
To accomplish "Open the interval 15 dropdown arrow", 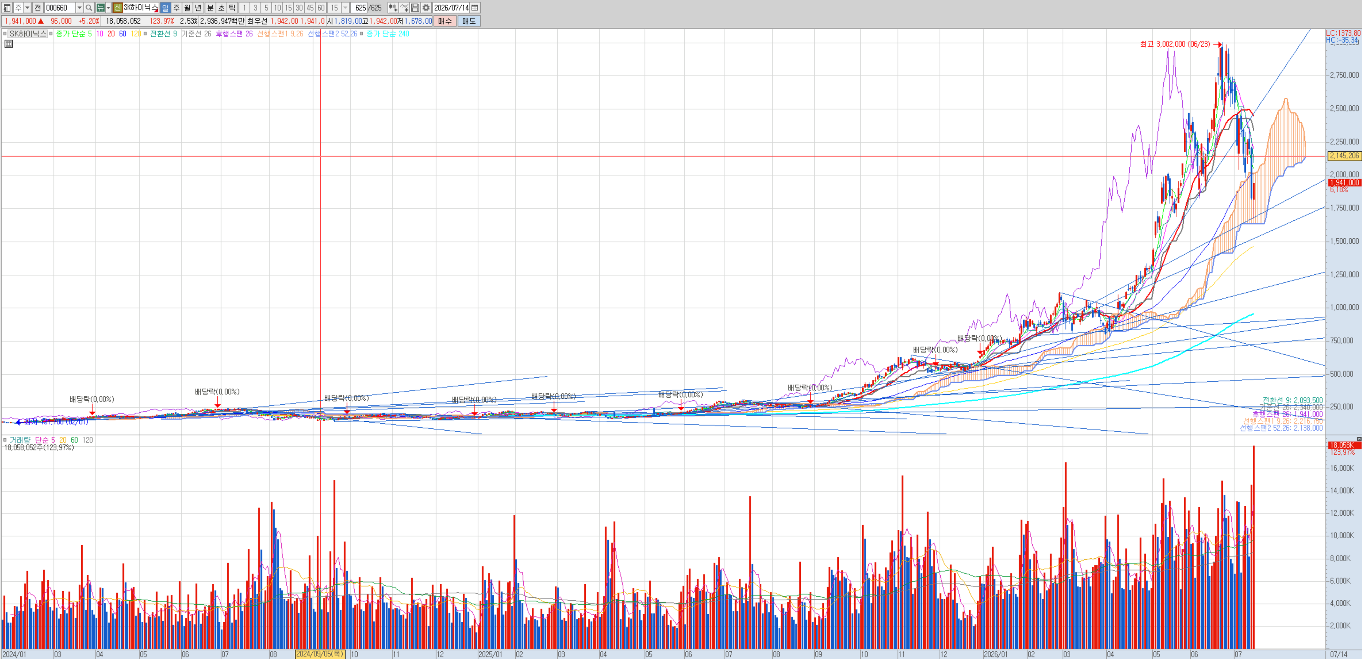I will [x=345, y=8].
